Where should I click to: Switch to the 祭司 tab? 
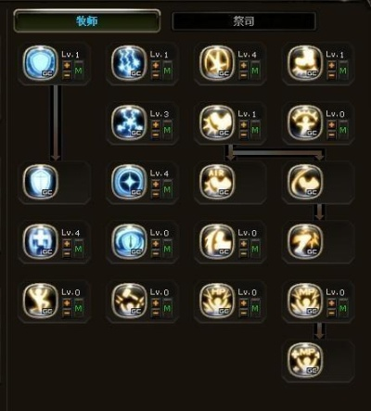coord(244,21)
